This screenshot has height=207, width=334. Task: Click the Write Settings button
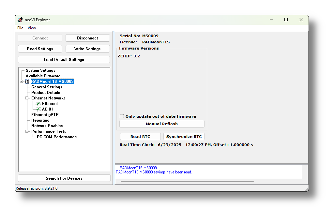pos(87,49)
